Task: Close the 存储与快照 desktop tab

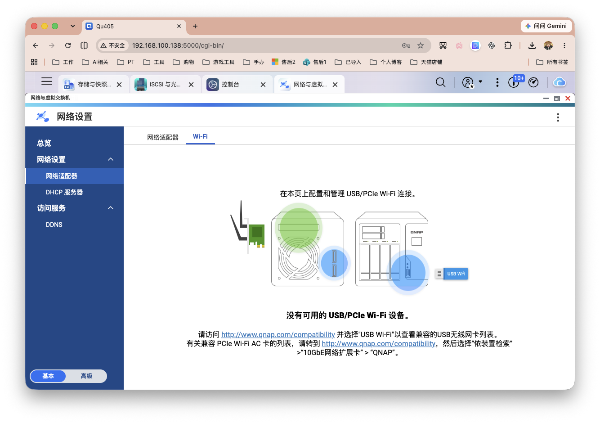Action: pyautogui.click(x=119, y=85)
